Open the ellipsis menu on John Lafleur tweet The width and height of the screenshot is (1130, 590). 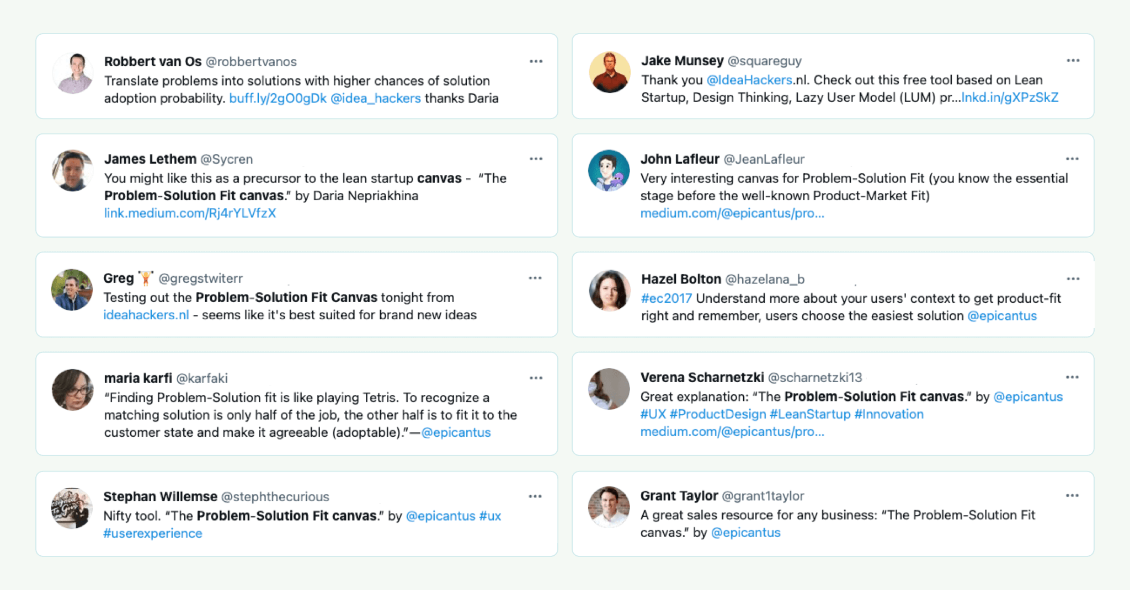point(1072,159)
